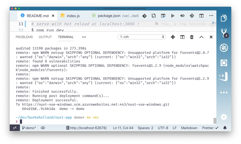
Task: Click the Markdown language mode button
Action: [x=189, y=128]
